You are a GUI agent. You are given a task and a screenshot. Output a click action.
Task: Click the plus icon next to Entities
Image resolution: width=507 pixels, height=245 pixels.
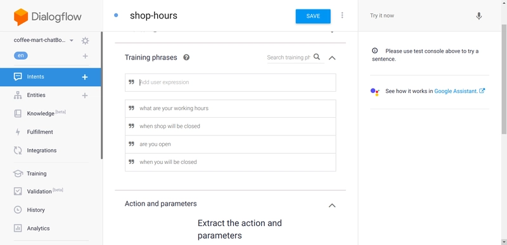pos(85,95)
